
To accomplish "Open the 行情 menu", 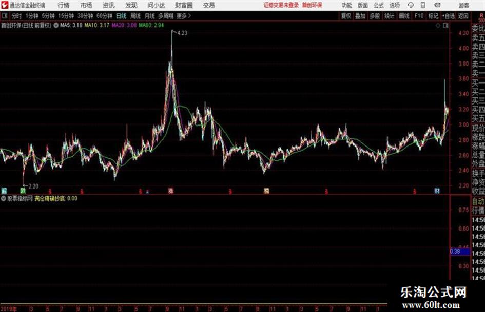I will pyautogui.click(x=64, y=5).
